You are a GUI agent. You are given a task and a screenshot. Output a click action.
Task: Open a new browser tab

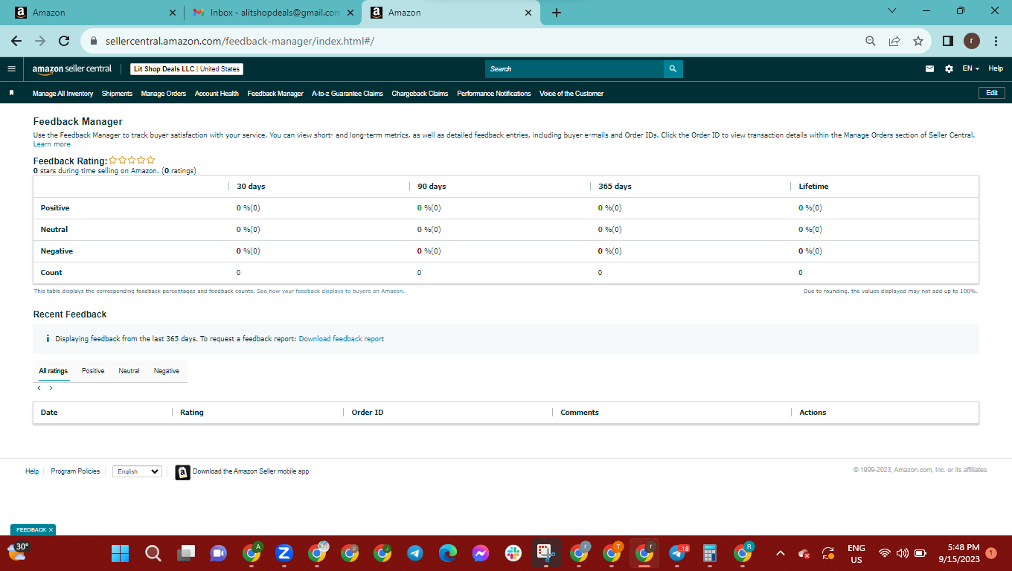557,13
